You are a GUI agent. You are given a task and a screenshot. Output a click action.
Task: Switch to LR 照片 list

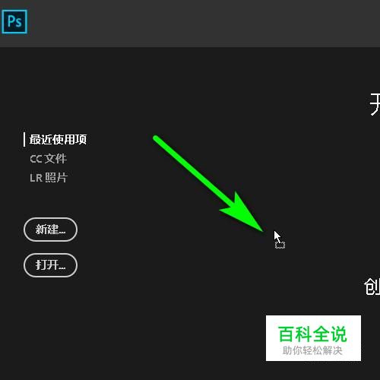(x=49, y=178)
